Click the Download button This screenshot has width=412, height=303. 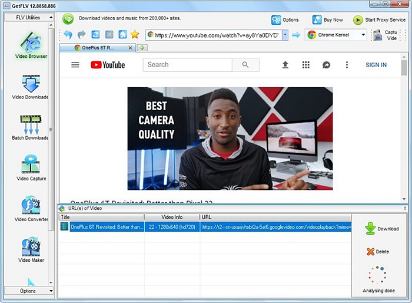[x=381, y=229]
